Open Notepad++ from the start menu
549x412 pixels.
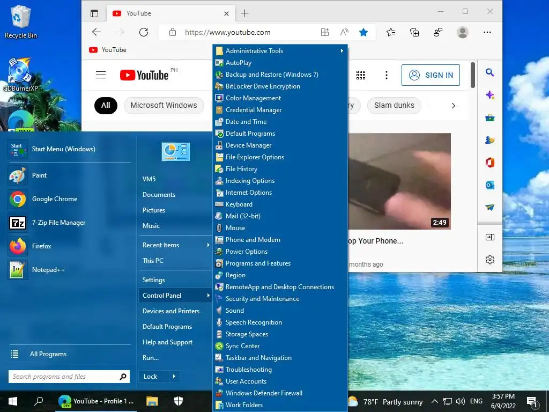(69, 270)
